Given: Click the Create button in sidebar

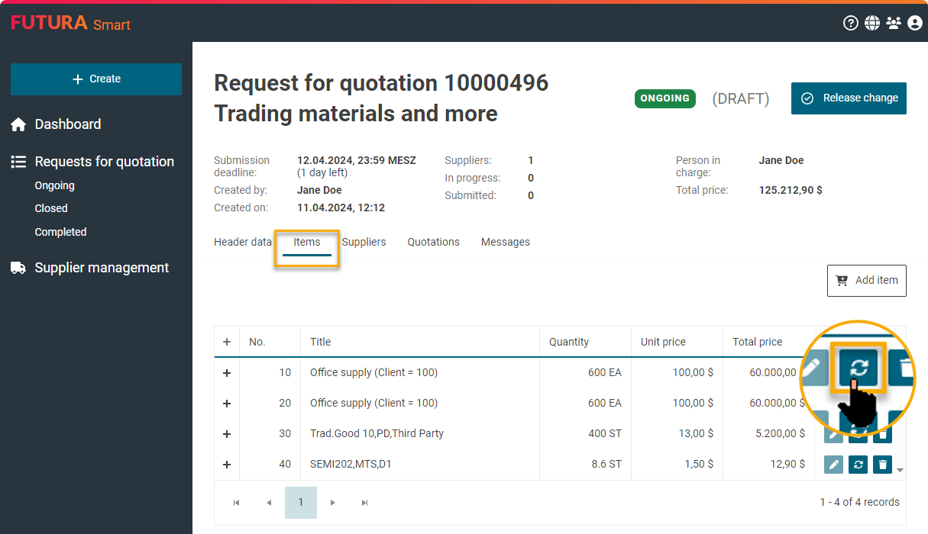Looking at the screenshot, I should [96, 79].
